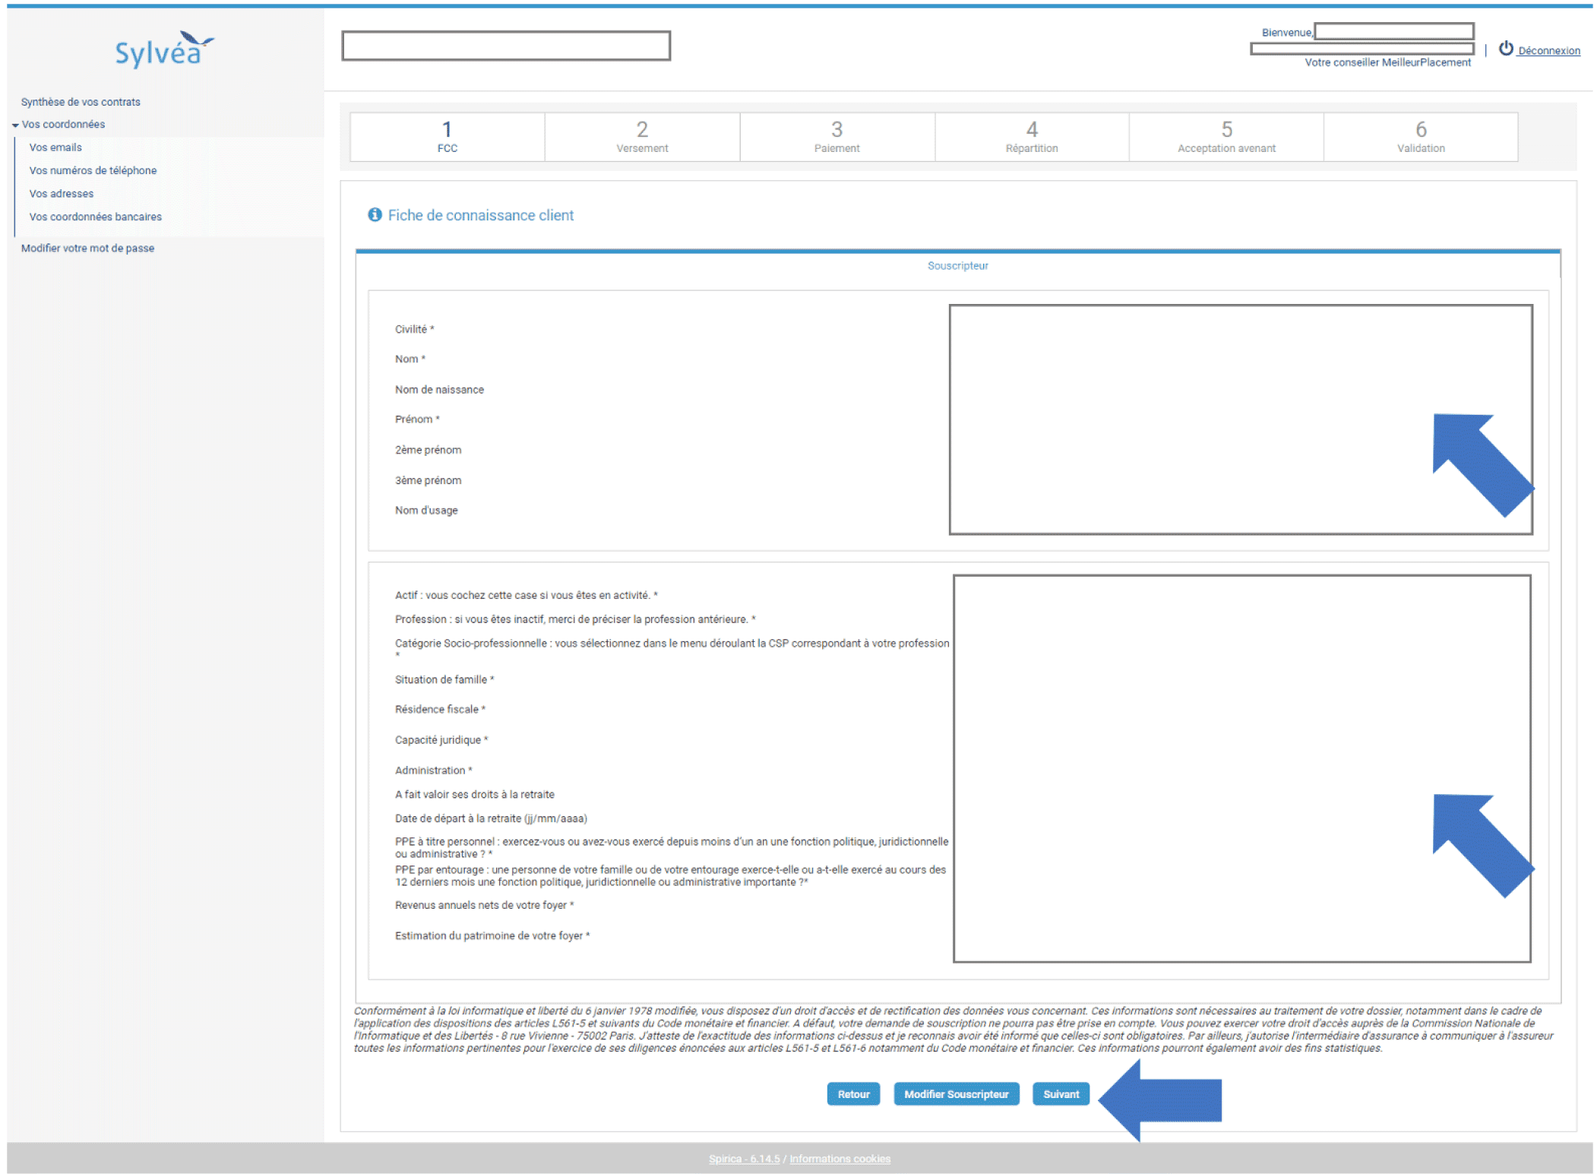Select step 2 Versement tab
This screenshot has width=1594, height=1174.
(642, 137)
